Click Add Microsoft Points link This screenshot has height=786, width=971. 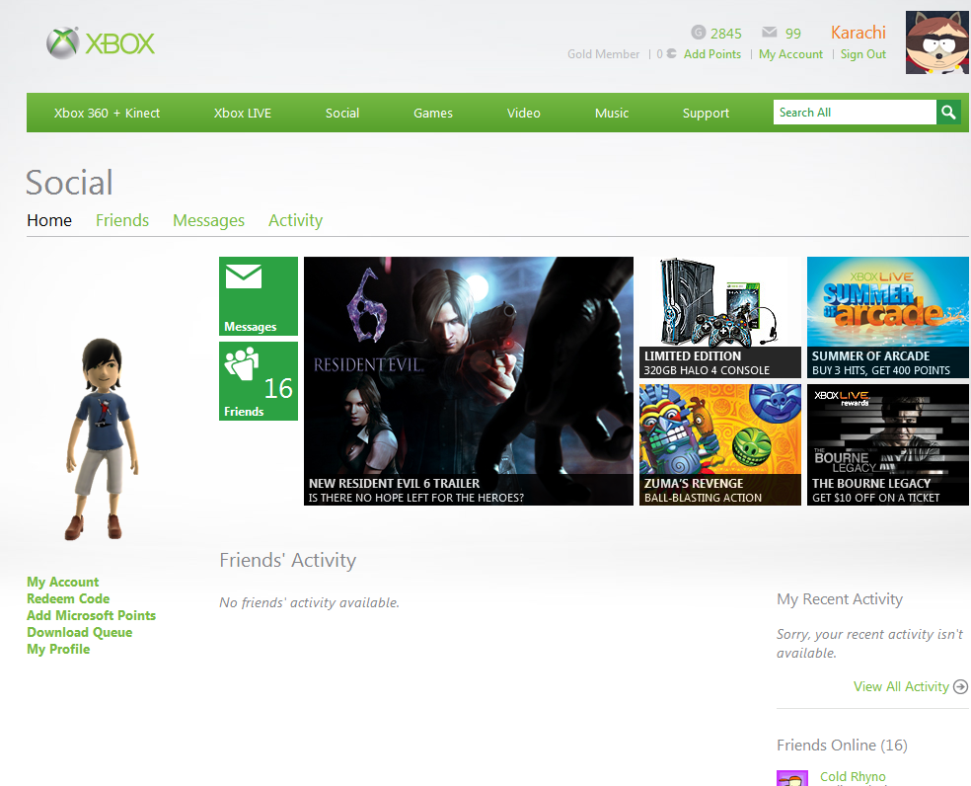point(91,615)
